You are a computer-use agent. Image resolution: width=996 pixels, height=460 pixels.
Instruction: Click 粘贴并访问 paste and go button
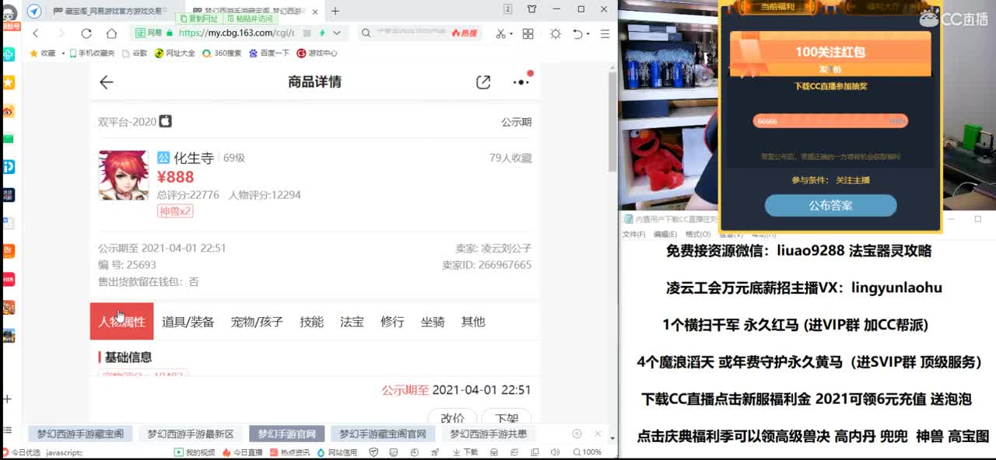click(251, 18)
